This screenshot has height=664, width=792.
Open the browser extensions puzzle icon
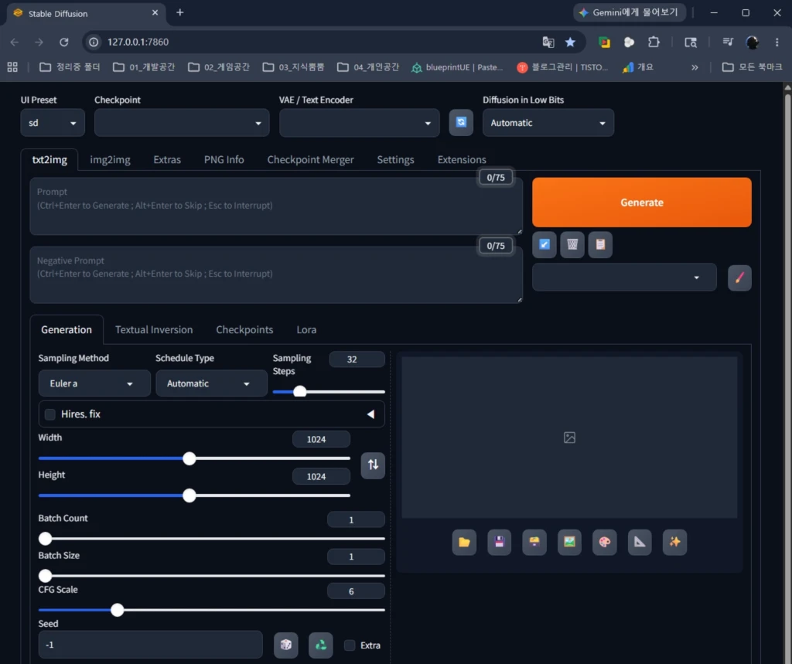[x=654, y=42]
